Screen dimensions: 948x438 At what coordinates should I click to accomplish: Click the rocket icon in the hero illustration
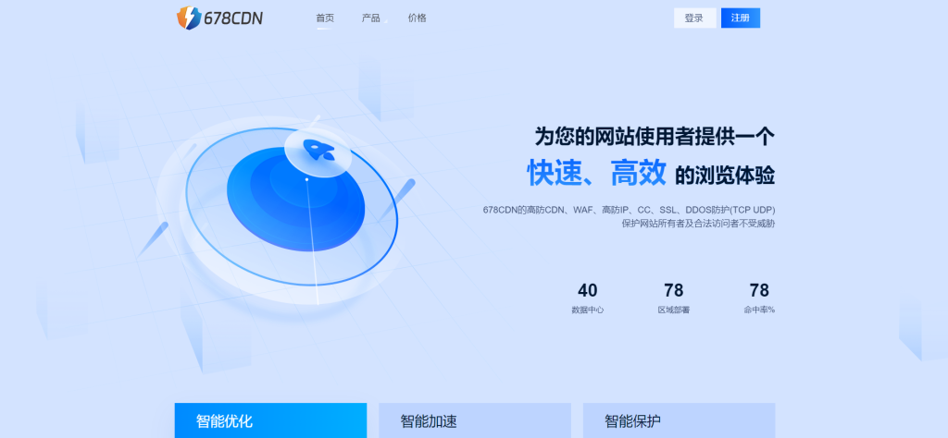tap(317, 148)
